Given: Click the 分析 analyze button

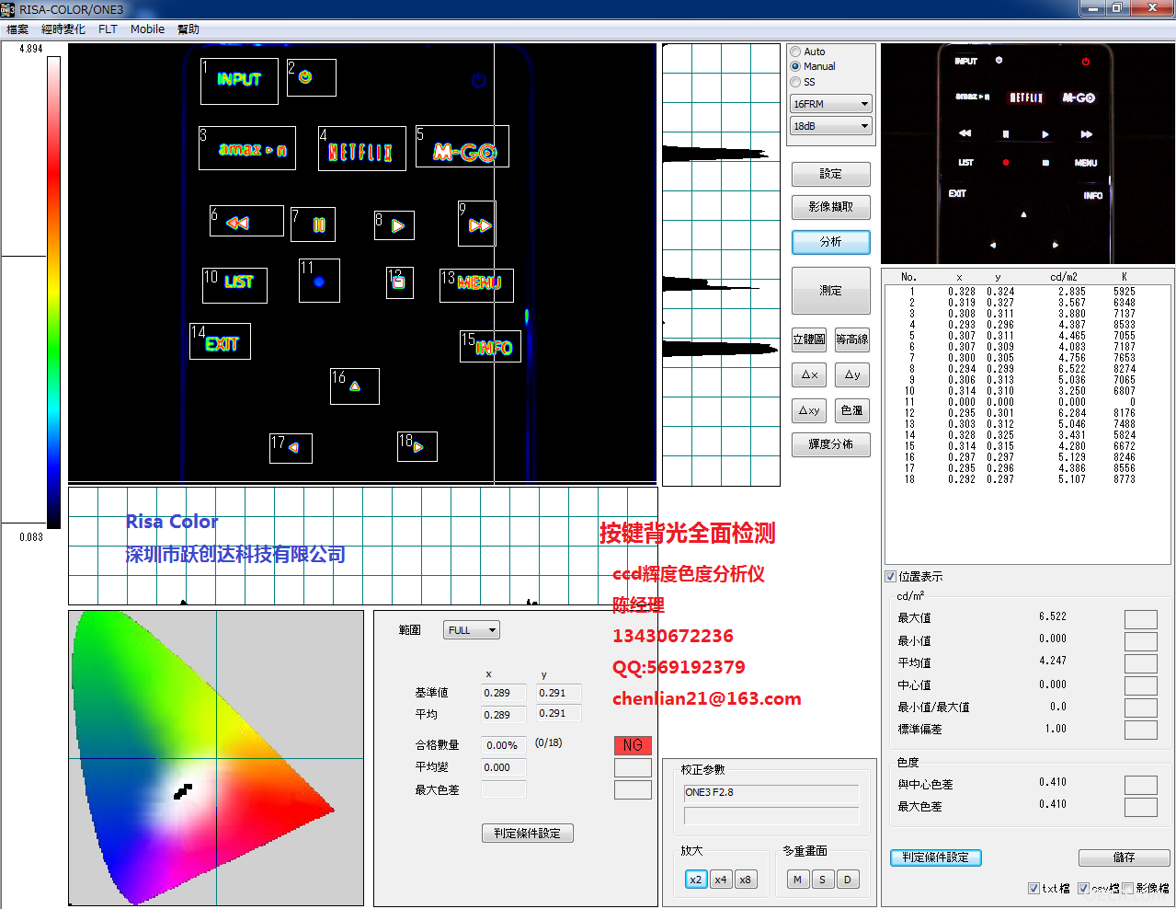Looking at the screenshot, I should coord(831,242).
